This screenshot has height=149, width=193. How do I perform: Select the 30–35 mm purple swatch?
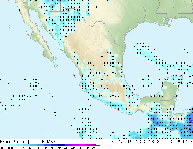click(68, 145)
